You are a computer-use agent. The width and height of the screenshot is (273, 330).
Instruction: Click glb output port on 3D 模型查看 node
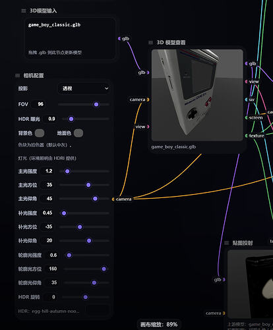point(246,63)
